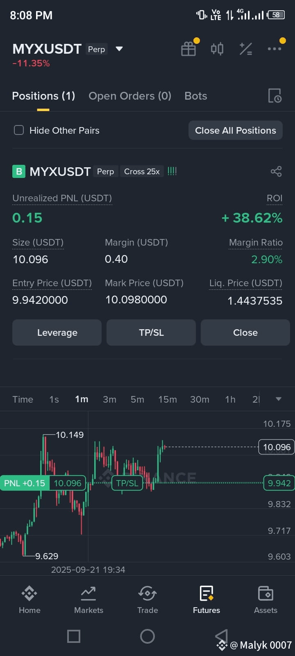Select the 5m chart interval

(x=137, y=399)
